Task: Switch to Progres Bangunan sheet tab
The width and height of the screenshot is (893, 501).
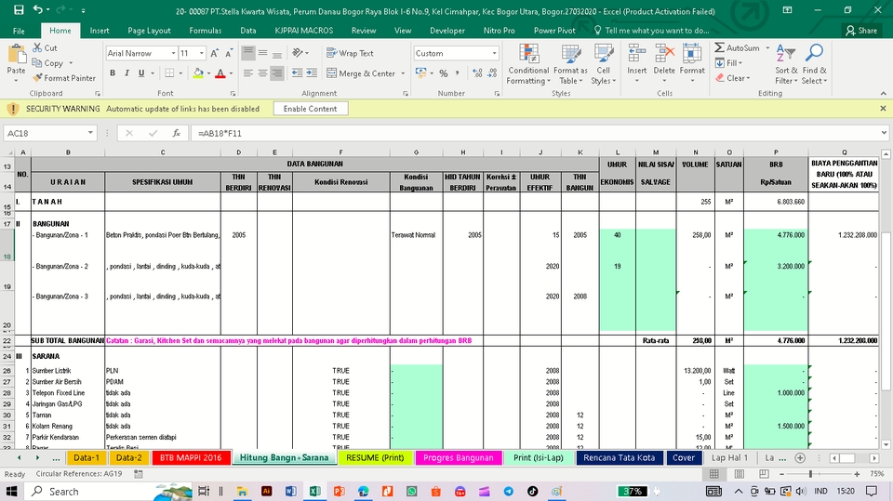Action: click(x=458, y=457)
